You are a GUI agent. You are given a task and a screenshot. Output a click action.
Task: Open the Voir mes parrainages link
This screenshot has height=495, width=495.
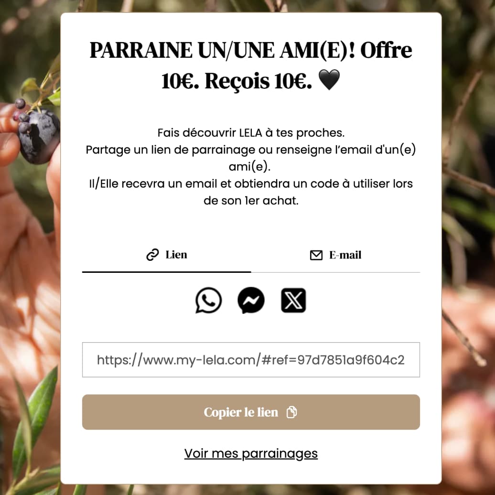[251, 453]
